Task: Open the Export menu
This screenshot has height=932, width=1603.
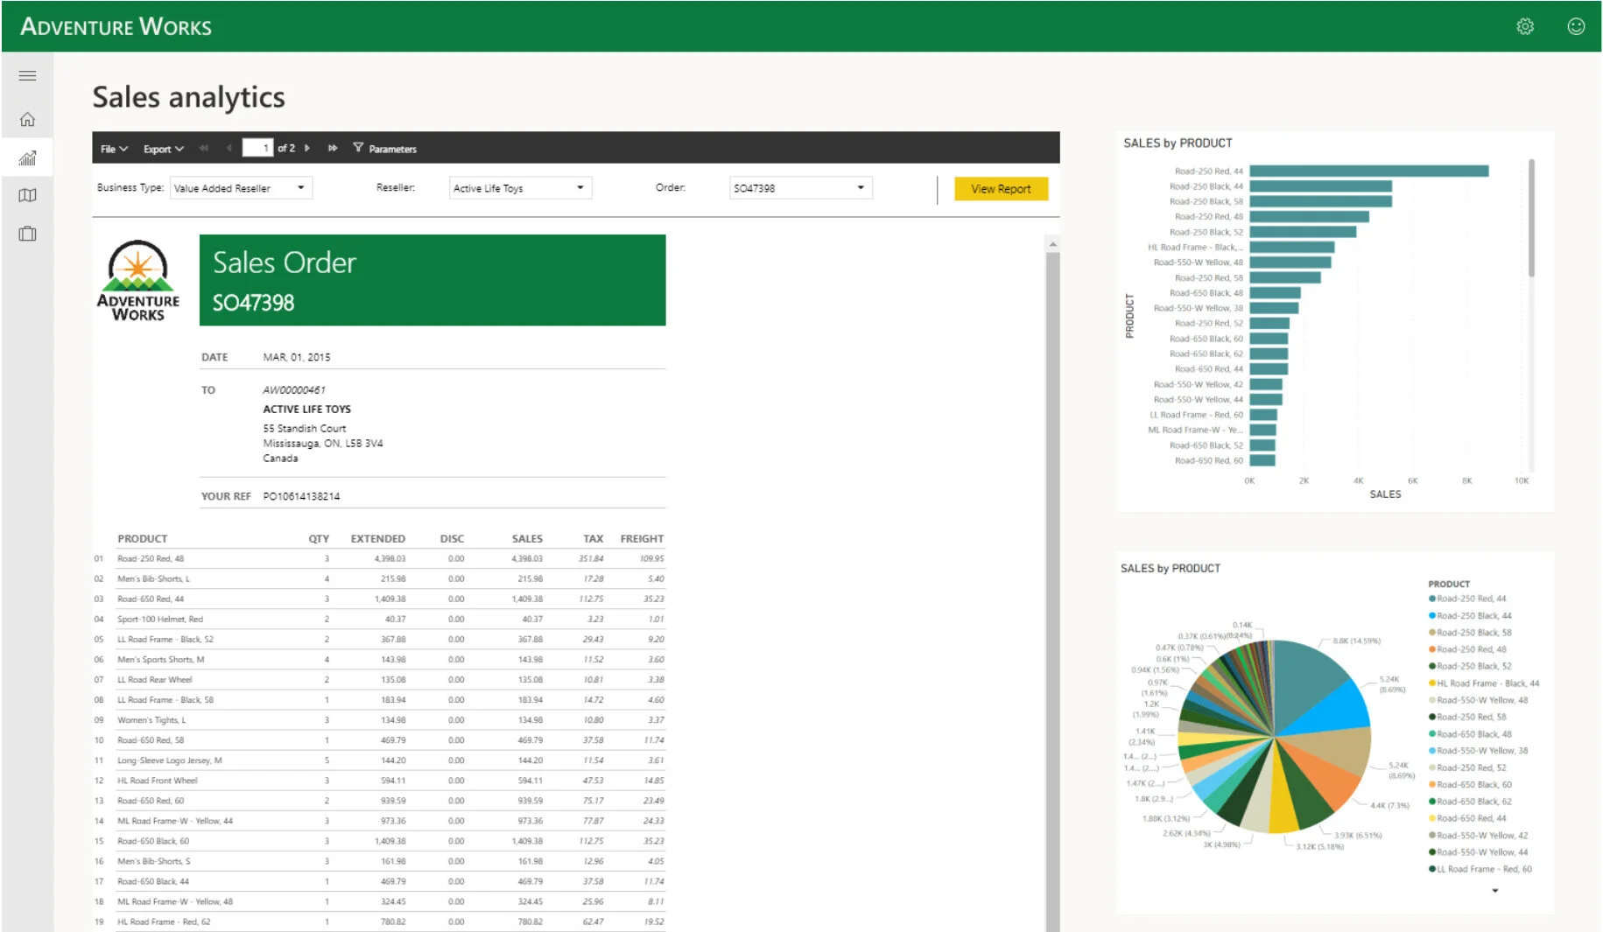Action: pyautogui.click(x=164, y=149)
